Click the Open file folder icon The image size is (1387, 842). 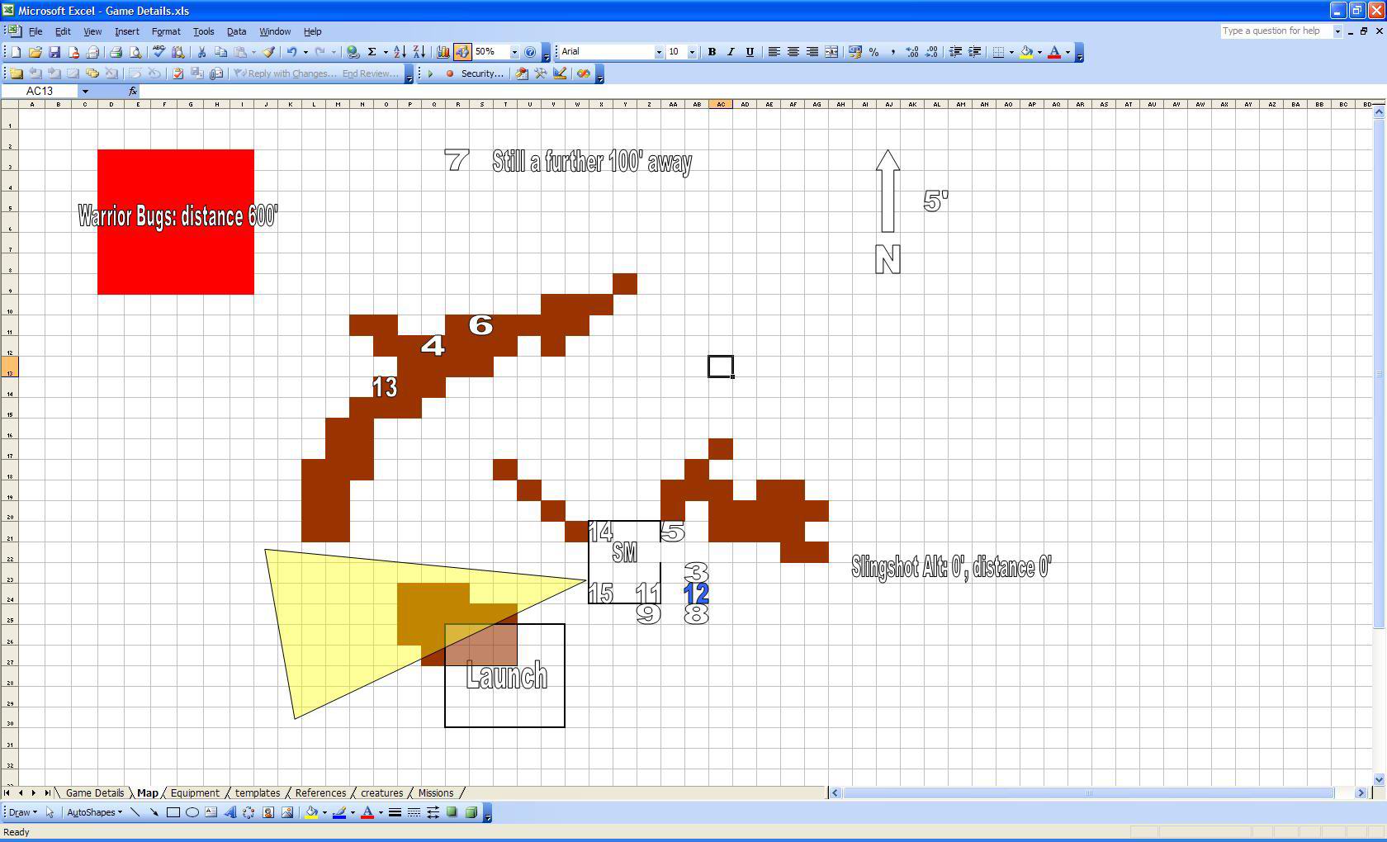point(35,52)
